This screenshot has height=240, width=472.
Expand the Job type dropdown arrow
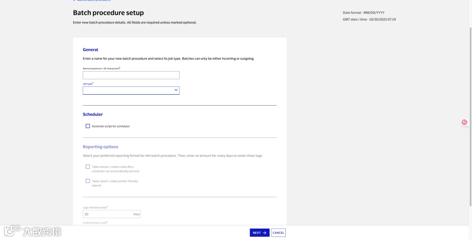[176, 90]
